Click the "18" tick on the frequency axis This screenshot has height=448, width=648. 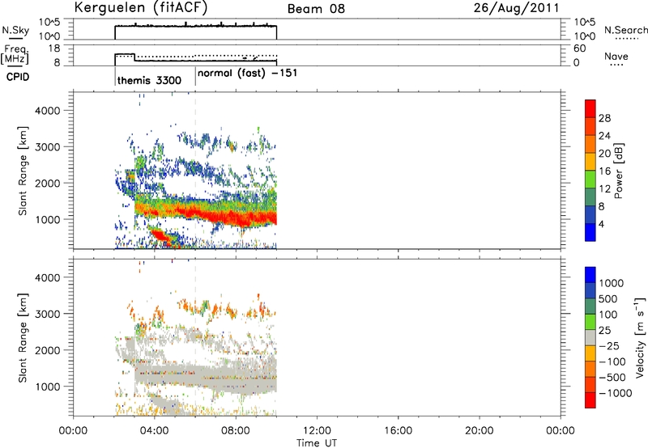(x=54, y=49)
